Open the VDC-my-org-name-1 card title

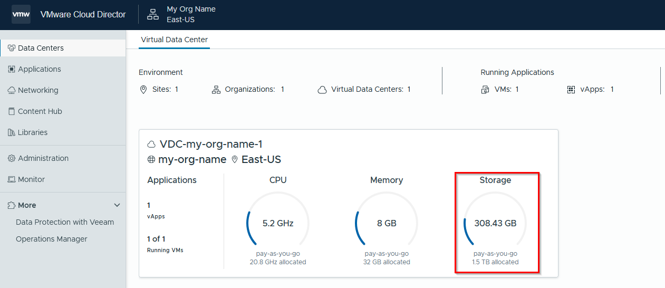[x=211, y=144]
